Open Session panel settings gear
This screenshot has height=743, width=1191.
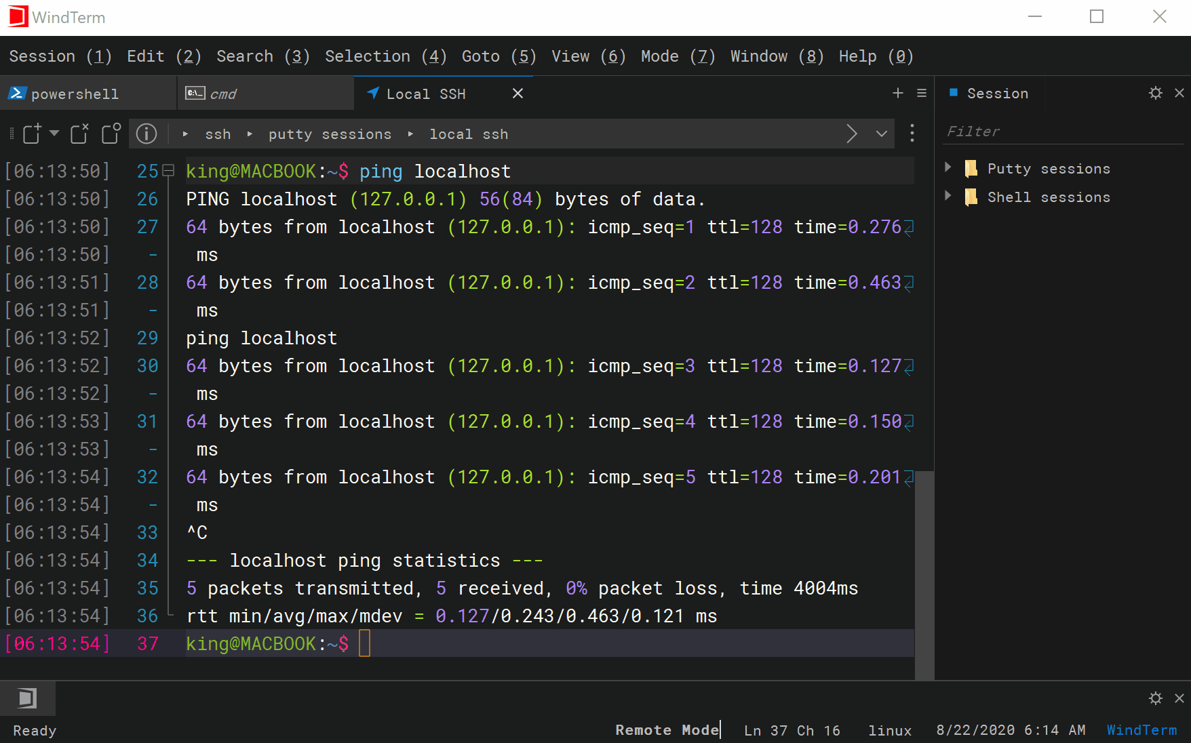[1156, 93]
